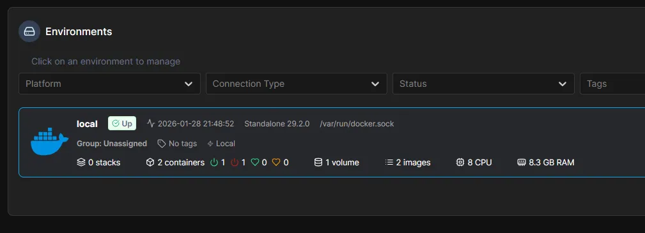Click the green running containers power icon
The image size is (645, 233).
click(x=214, y=162)
